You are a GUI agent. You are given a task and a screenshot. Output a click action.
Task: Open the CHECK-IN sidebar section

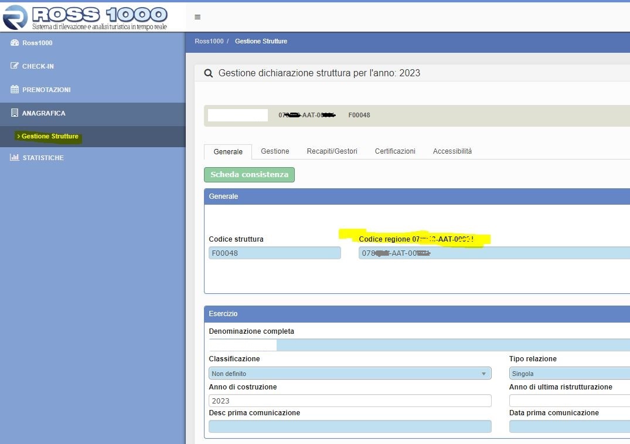(38, 66)
